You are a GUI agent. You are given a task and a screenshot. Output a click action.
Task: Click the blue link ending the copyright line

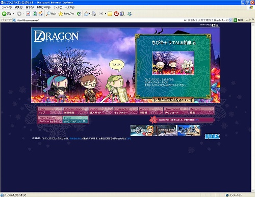[x=129, y=138]
